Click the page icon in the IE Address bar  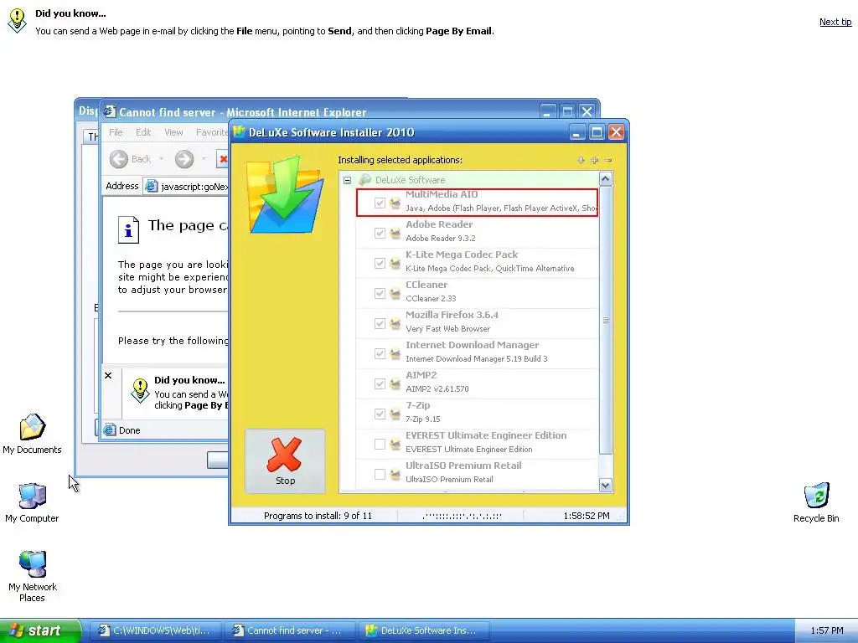pyautogui.click(x=151, y=187)
